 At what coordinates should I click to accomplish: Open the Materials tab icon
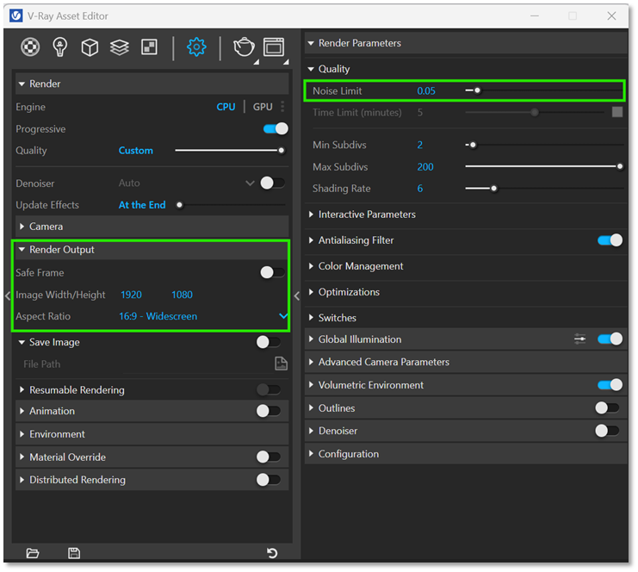tap(30, 47)
